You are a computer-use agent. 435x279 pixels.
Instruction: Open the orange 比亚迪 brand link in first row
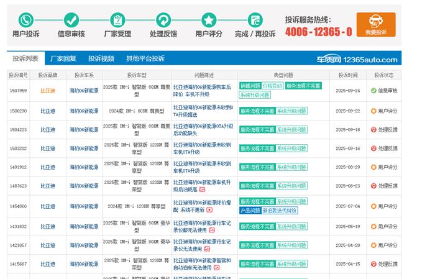(x=48, y=91)
